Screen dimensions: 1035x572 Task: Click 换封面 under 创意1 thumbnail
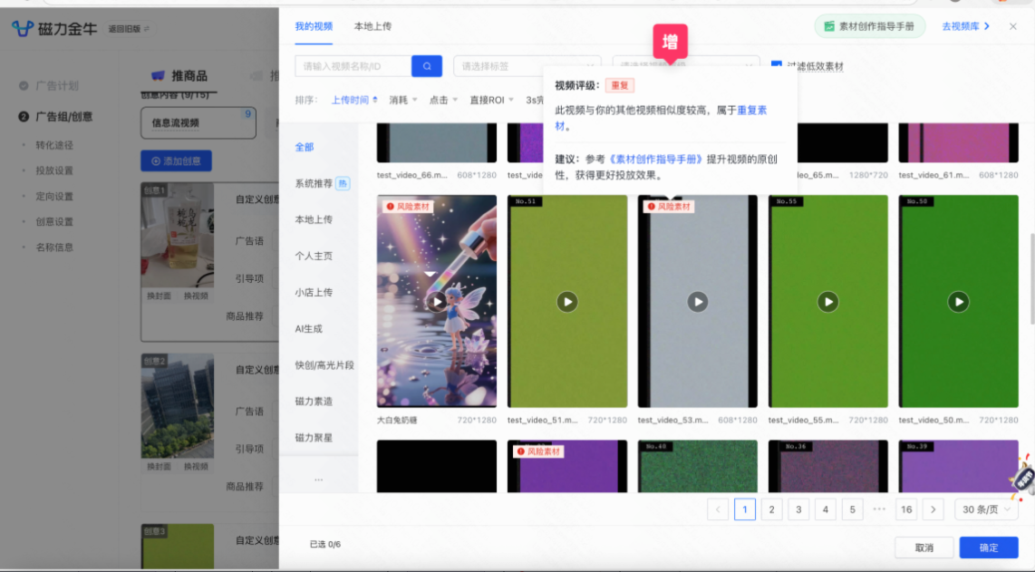click(159, 296)
